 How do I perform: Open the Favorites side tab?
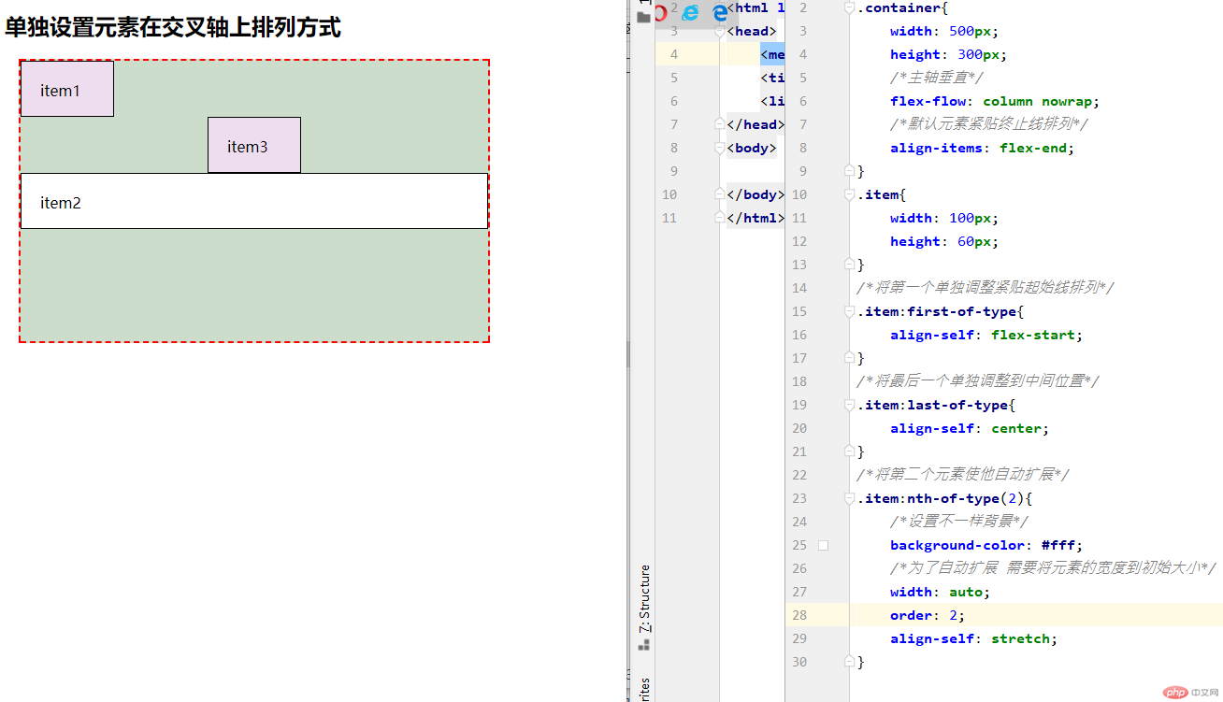click(x=644, y=690)
